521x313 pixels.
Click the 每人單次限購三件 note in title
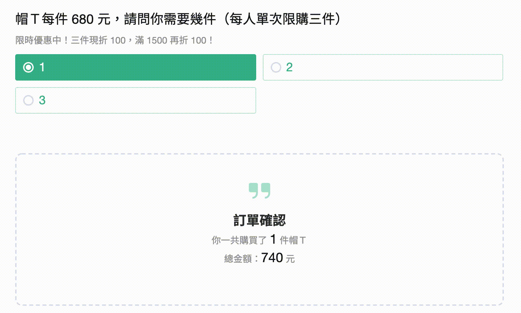click(283, 19)
